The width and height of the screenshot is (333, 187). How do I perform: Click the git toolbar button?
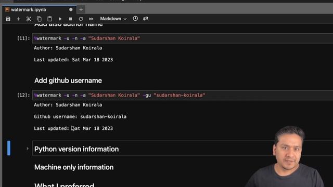click(146, 19)
